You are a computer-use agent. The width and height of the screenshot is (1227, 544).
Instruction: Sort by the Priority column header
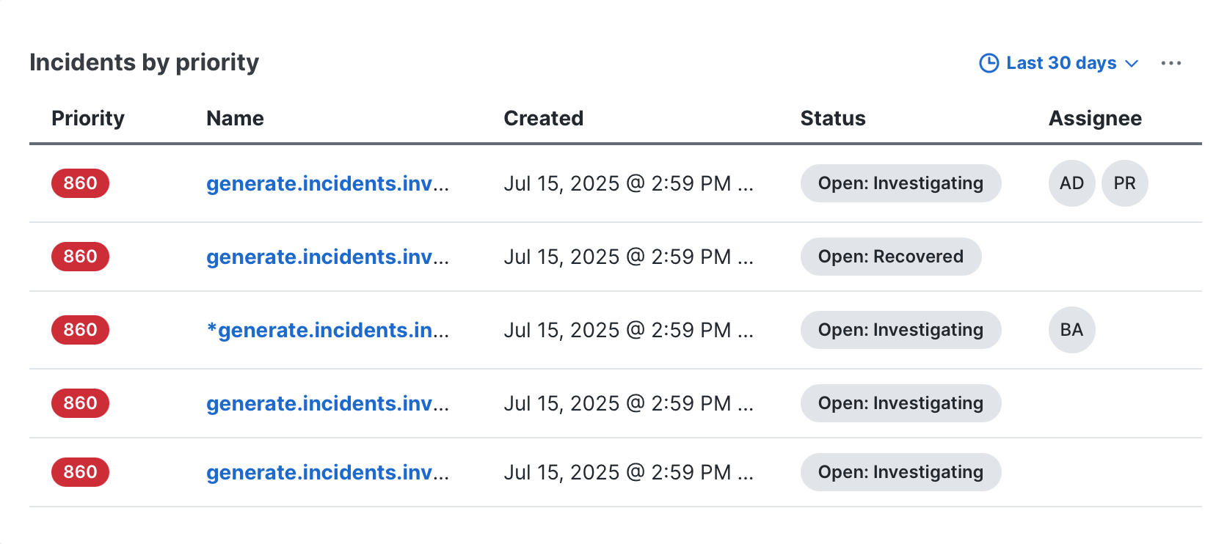coord(88,118)
